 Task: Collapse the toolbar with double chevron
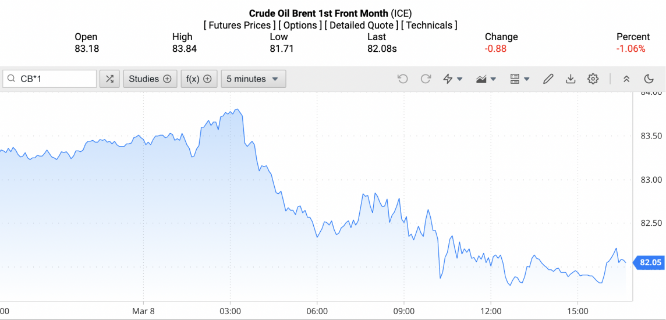point(626,79)
